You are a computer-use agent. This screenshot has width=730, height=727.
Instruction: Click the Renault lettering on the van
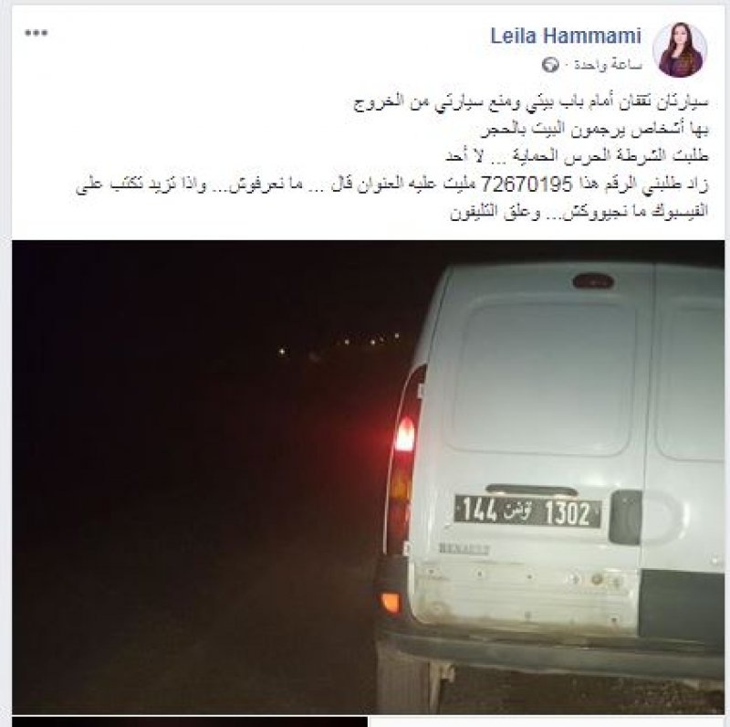pos(464,549)
